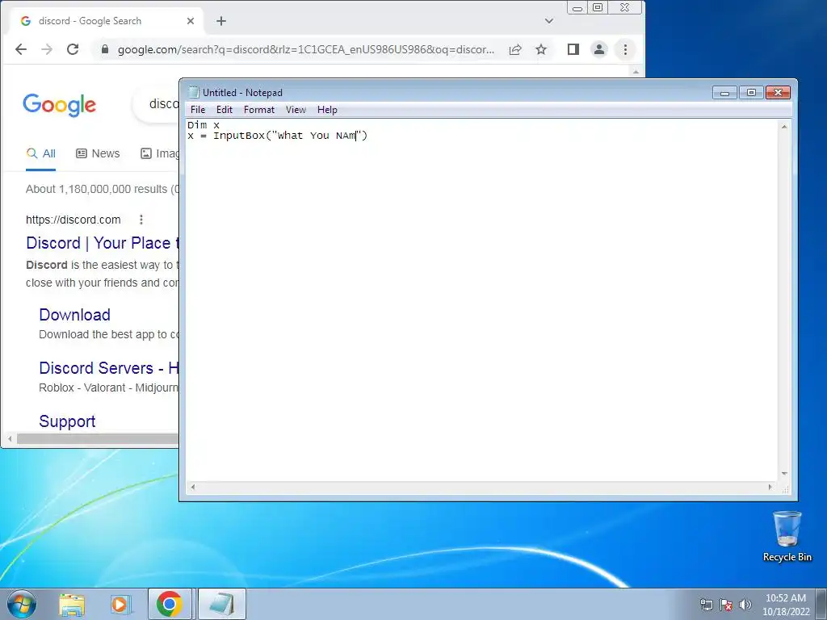This screenshot has width=827, height=620.
Task: Click Chrome page horizontal scrollbar left arrow
Action: coord(10,438)
